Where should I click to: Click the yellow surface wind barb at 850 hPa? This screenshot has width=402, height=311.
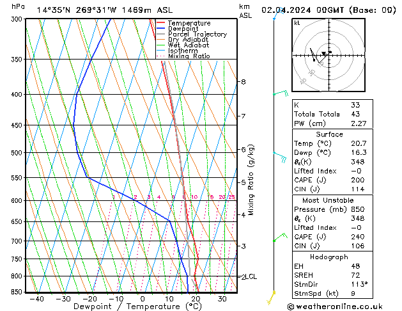click(x=271, y=298)
